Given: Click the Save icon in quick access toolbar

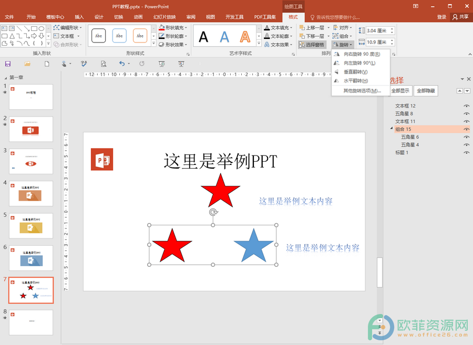Looking at the screenshot, I should 8,64.
